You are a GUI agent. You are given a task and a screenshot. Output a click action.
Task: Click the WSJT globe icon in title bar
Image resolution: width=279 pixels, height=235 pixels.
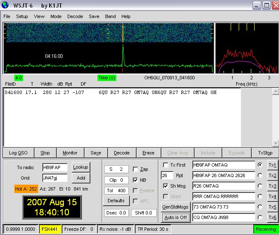point(5,5)
